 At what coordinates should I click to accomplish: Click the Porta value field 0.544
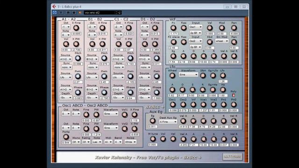click(x=66, y=142)
